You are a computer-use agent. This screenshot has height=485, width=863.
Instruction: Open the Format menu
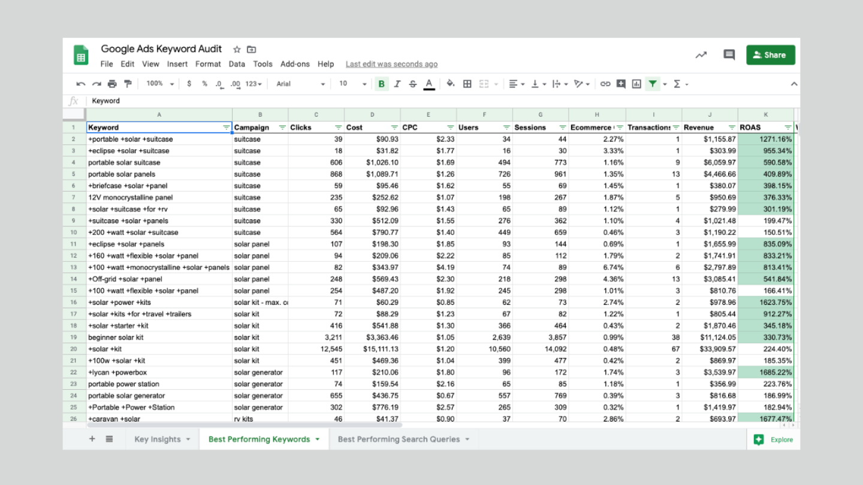[208, 64]
